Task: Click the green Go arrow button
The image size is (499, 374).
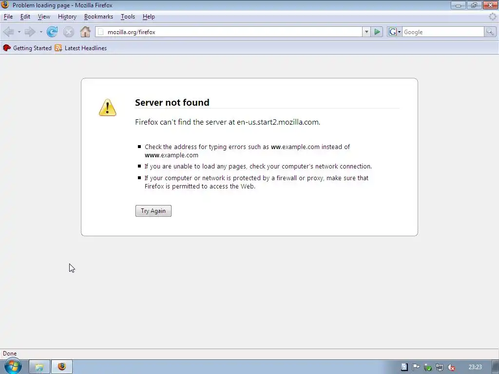Action: click(377, 32)
